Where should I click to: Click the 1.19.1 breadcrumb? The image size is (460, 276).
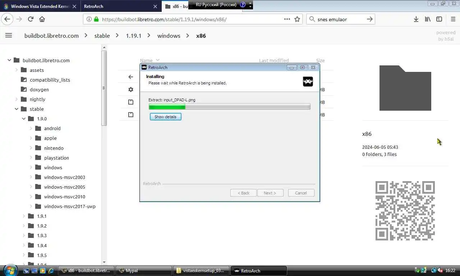(x=133, y=36)
